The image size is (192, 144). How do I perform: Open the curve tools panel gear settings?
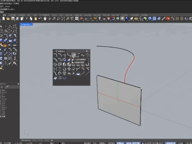tap(87, 51)
